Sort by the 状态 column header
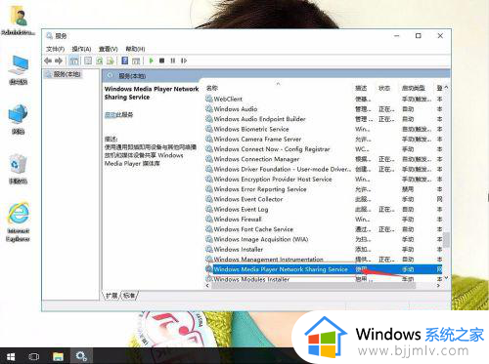Image resolution: width=489 pixels, height=364 pixels. (384, 88)
